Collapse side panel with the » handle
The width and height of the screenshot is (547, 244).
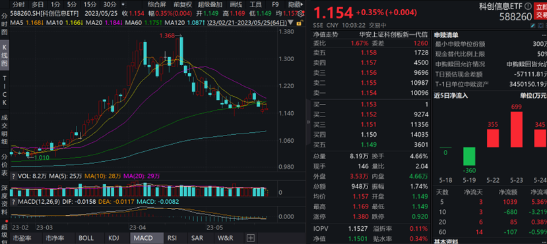308,122
